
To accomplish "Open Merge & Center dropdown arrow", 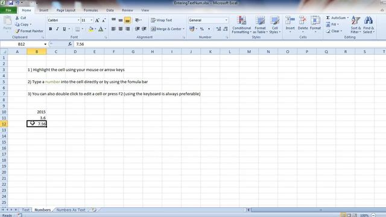I will click(x=183, y=29).
